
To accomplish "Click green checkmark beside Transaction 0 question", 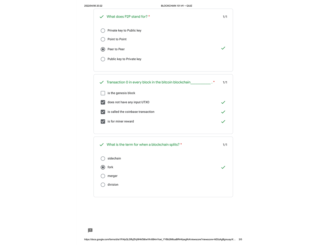I will point(101,82).
